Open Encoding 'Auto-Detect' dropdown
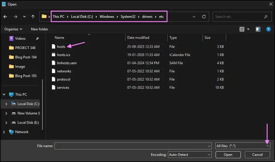This screenshot has height=162, width=275. point(190,155)
